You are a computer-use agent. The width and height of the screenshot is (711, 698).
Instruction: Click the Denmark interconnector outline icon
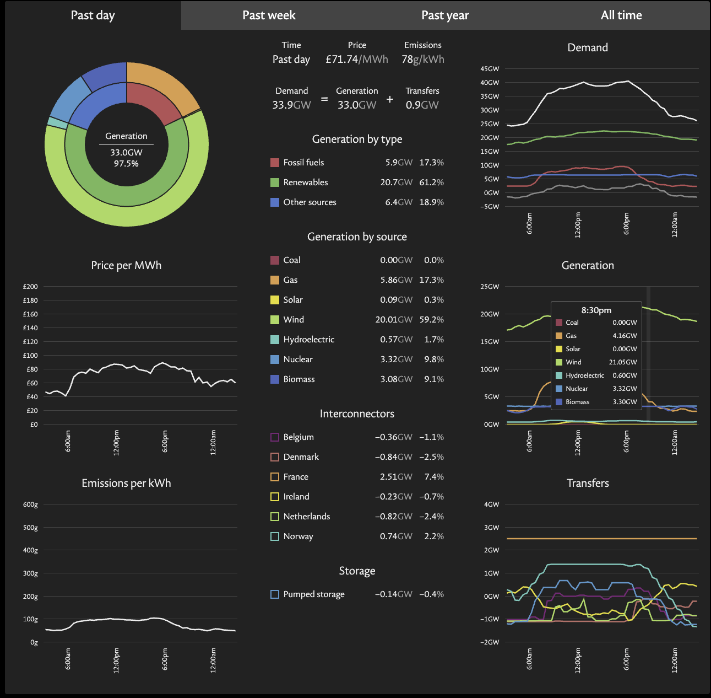point(275,457)
